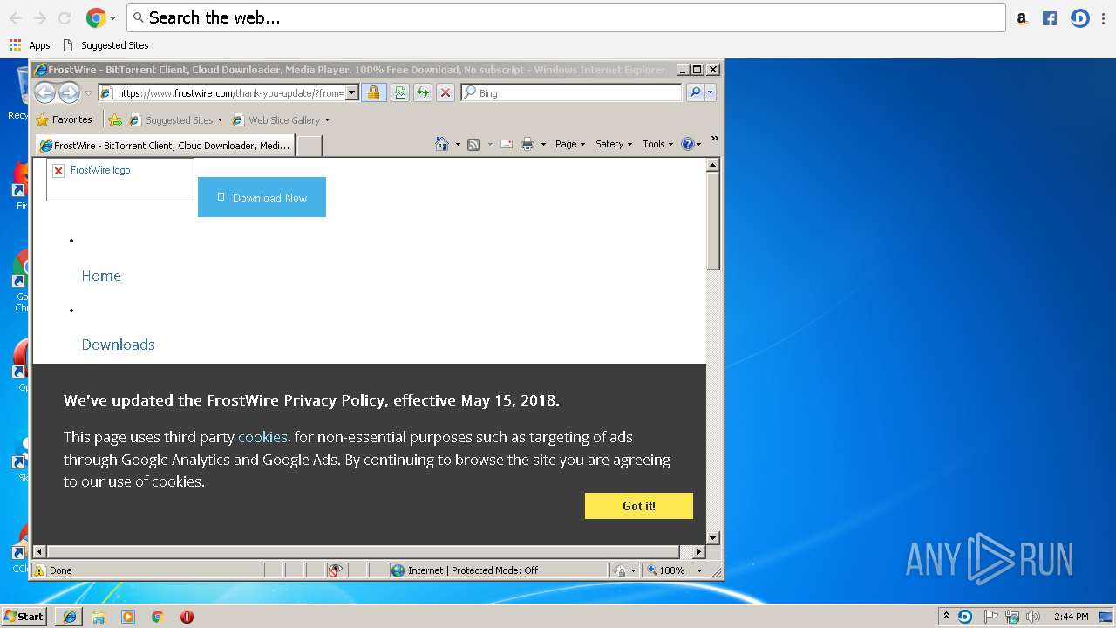Viewport: 1116px width, 628px height.
Task: Click the IE Back arrow button
Action: click(45, 92)
